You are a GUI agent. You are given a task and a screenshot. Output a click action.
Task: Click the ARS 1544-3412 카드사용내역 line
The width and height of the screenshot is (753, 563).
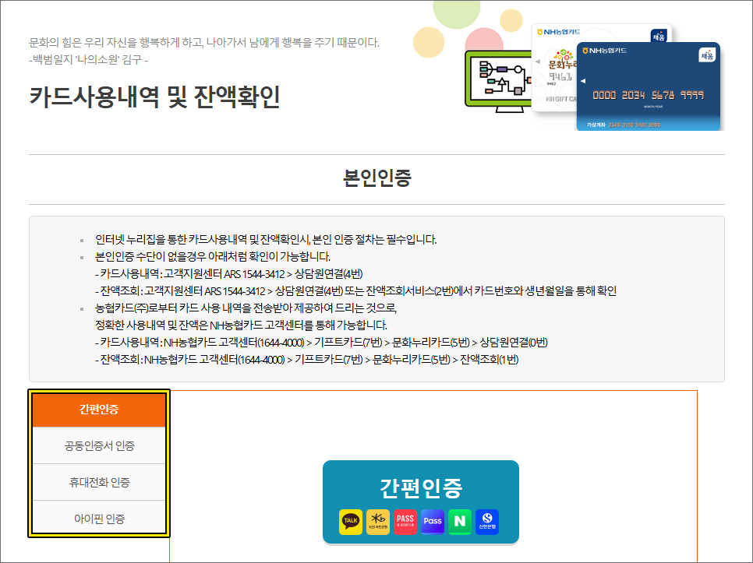tap(229, 273)
